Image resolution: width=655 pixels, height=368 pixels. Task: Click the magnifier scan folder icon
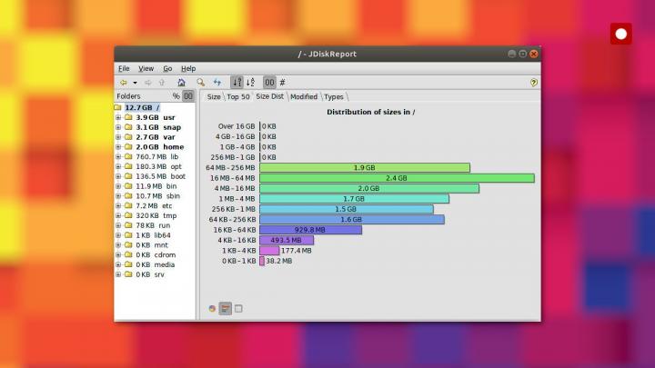(201, 82)
